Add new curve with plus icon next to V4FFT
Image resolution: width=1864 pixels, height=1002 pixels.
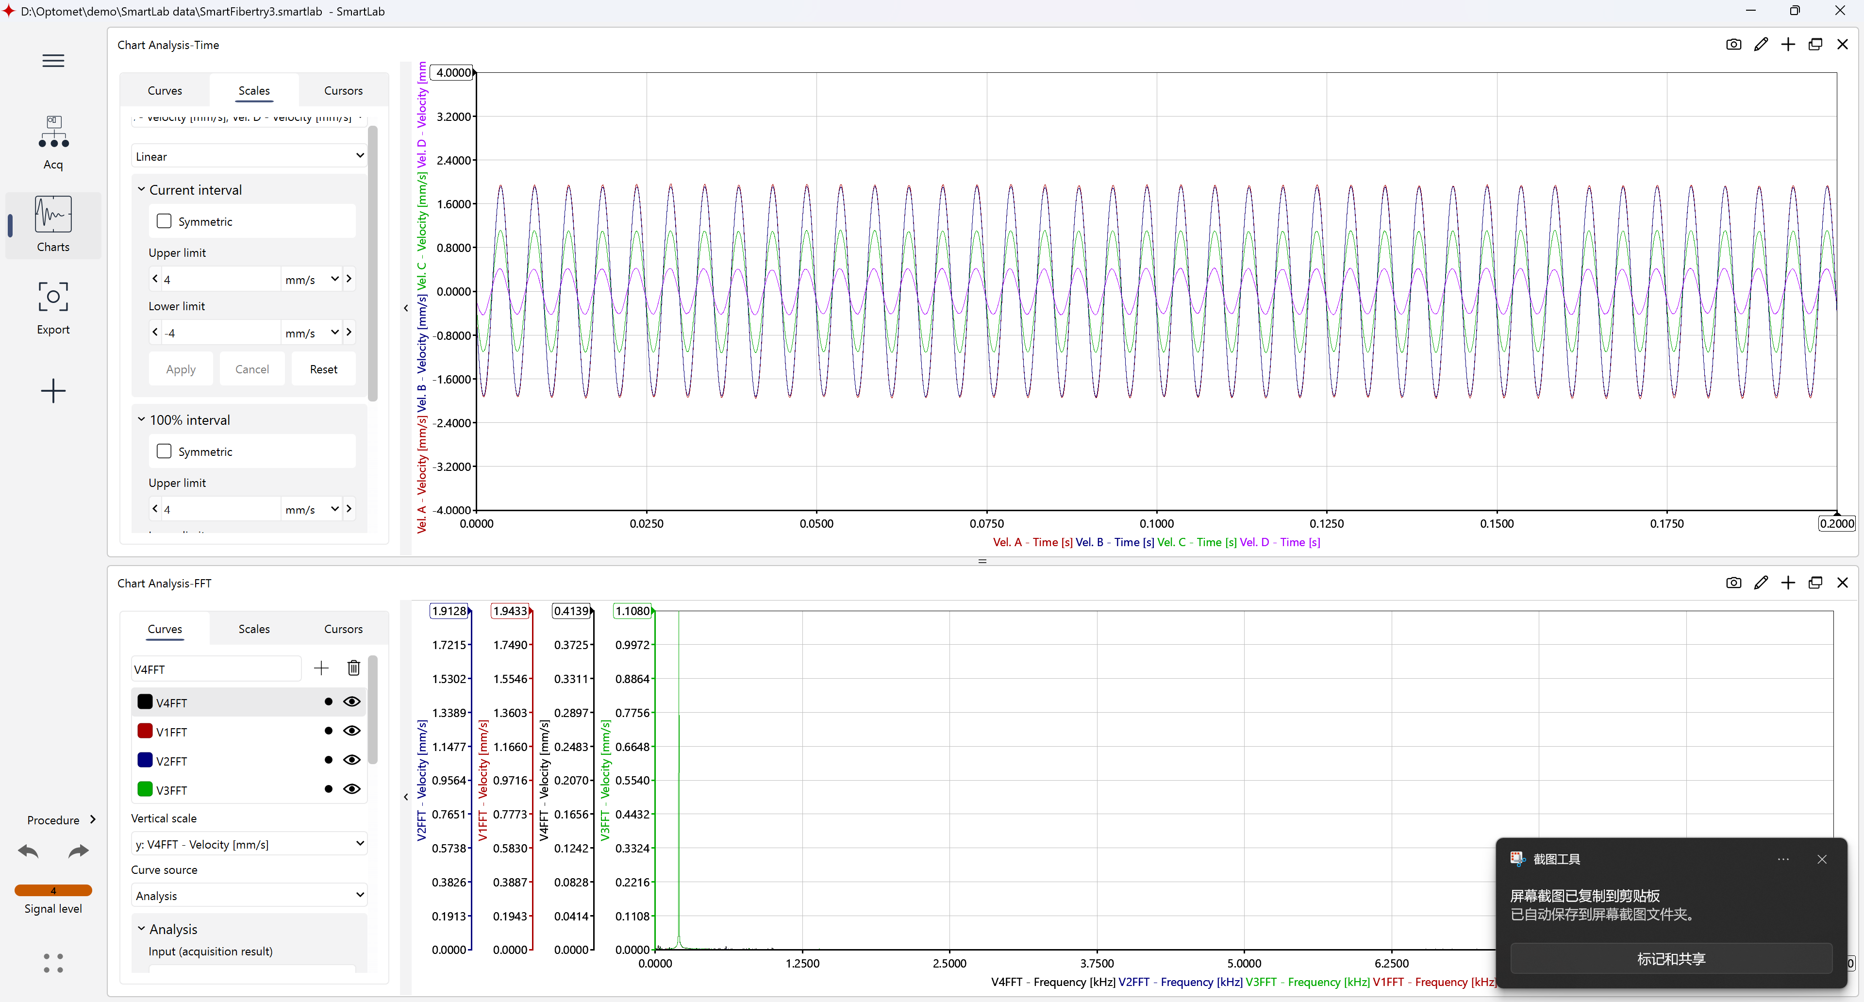click(321, 668)
